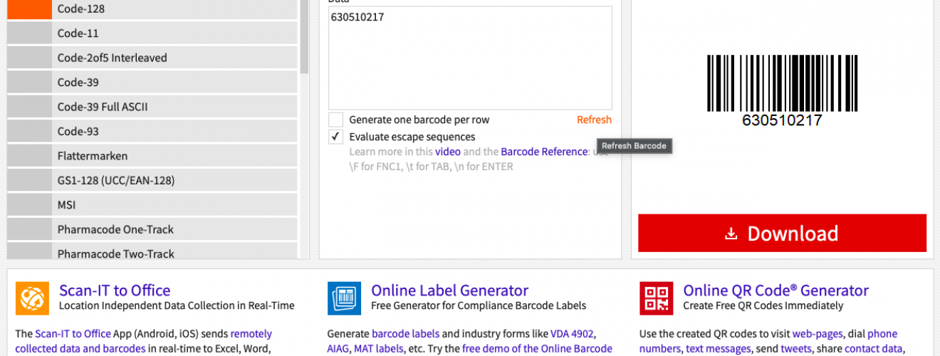Select the Code-128 barcode type

[x=152, y=9]
